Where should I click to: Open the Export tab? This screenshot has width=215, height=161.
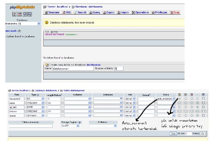109,13
